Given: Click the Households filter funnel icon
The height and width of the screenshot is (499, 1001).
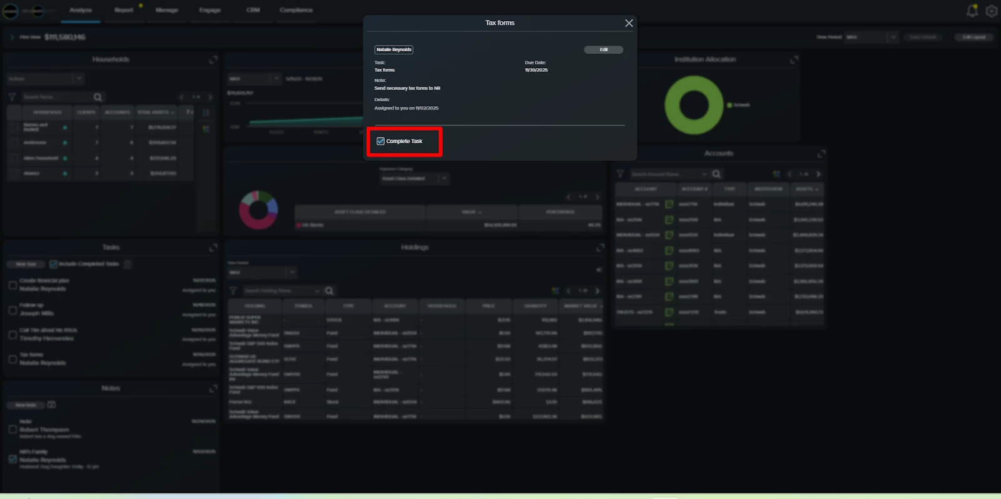Looking at the screenshot, I should click(12, 97).
